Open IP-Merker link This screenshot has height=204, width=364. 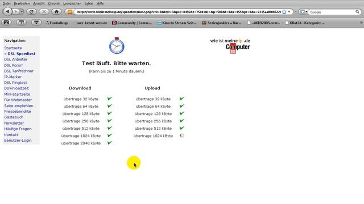(13, 77)
